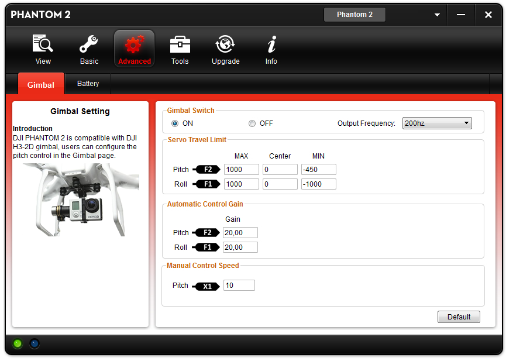Open the Tools toolbox icon
The width and height of the screenshot is (506, 361).
180,44
